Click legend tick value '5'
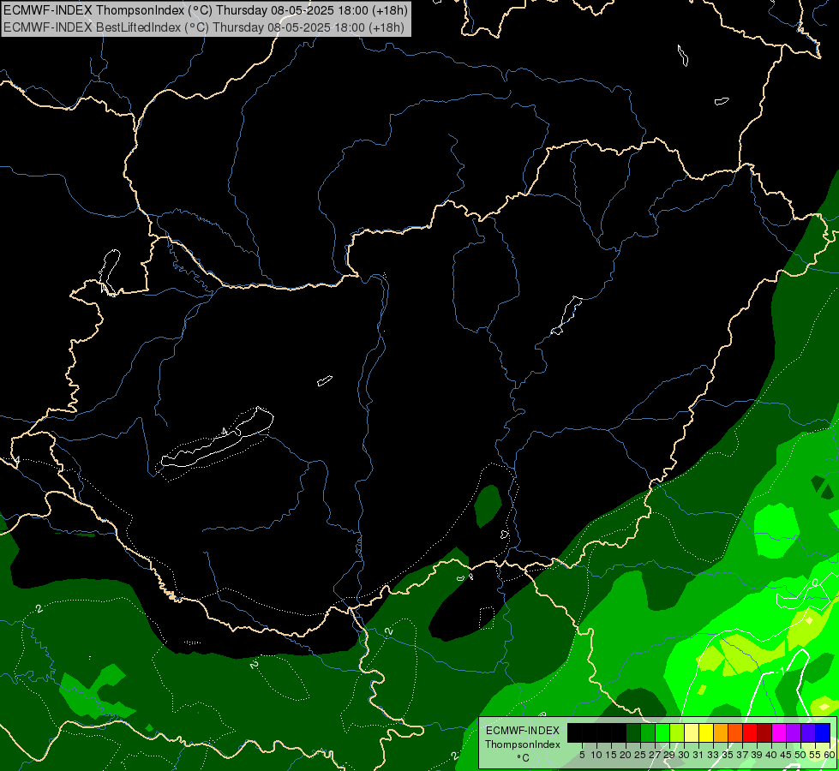This screenshot has height=771, width=839. click(x=582, y=755)
